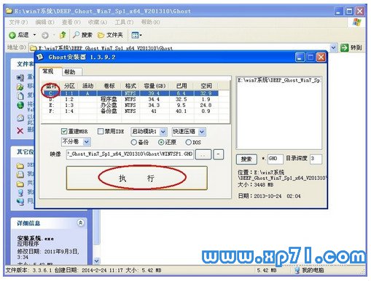
Task: Click the image path (映像) input field
Action: 130,154
